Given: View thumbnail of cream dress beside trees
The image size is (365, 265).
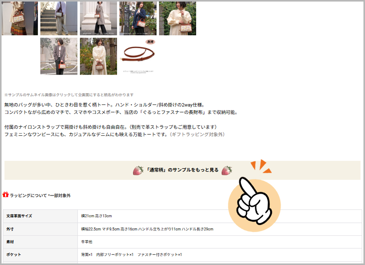Looking at the screenshot, I should [98, 56].
